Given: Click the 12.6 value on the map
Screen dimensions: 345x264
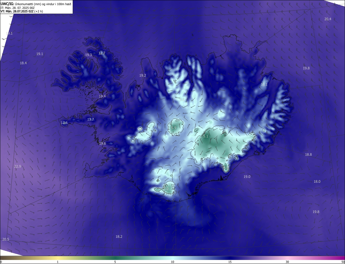Looking at the screenshot, I should [x=64, y=123].
